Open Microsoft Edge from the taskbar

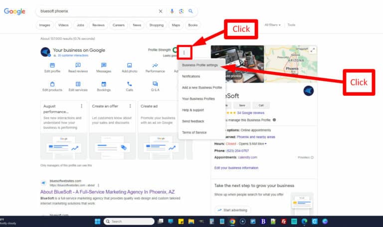pos(304,222)
